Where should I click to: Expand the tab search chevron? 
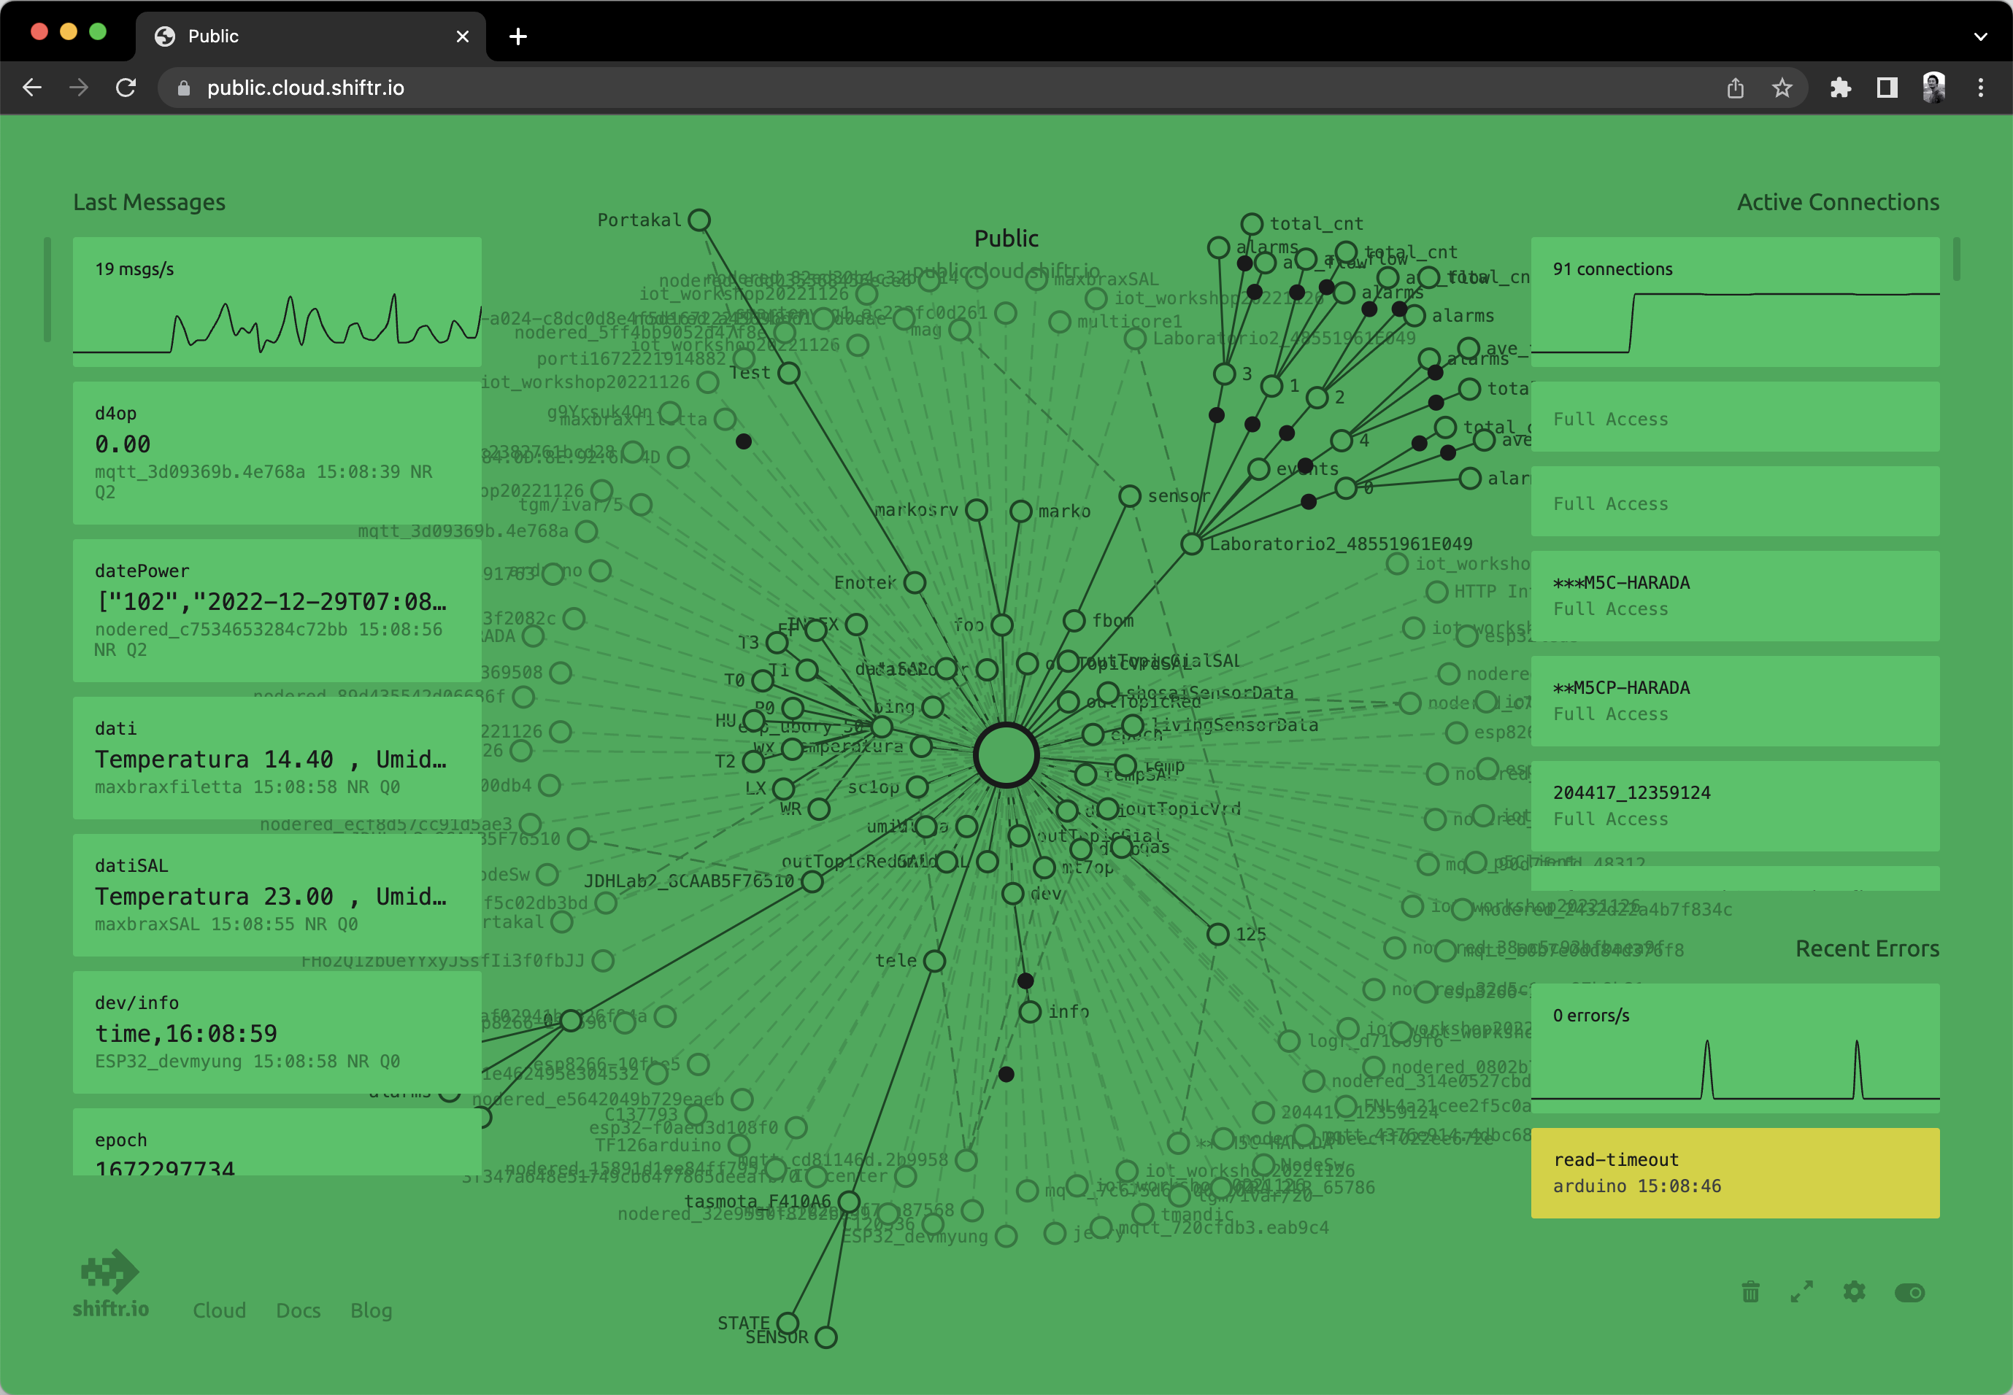[x=1981, y=36]
